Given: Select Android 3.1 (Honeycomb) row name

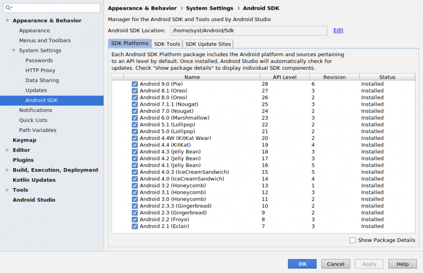Looking at the screenshot, I should 173,192.
